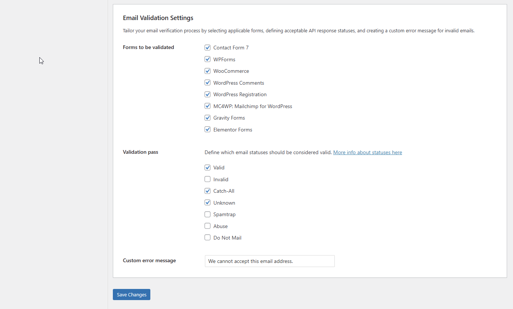Toggle the Gravity Forms checkbox
The height and width of the screenshot is (309, 513).
(x=208, y=118)
